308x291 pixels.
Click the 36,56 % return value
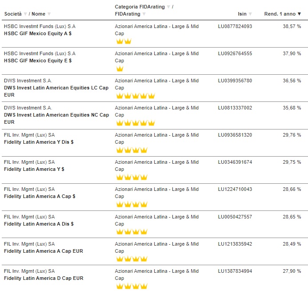point(292,81)
